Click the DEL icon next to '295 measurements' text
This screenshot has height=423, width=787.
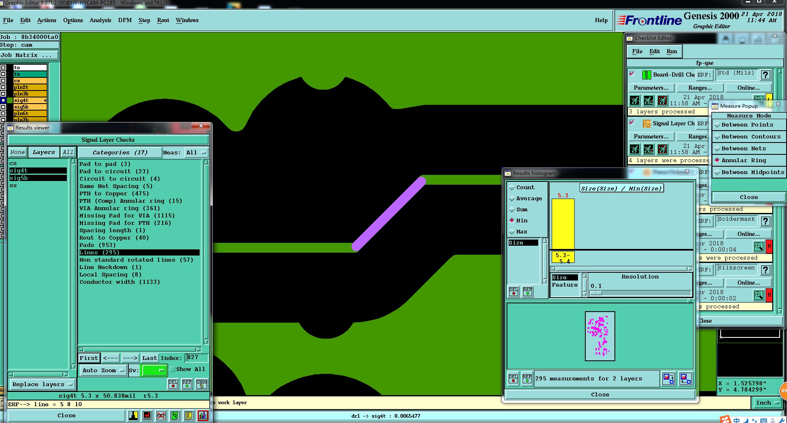513,378
